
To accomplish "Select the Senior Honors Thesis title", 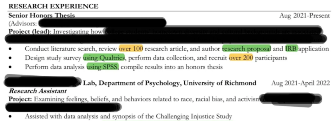I will coord(42,15).
